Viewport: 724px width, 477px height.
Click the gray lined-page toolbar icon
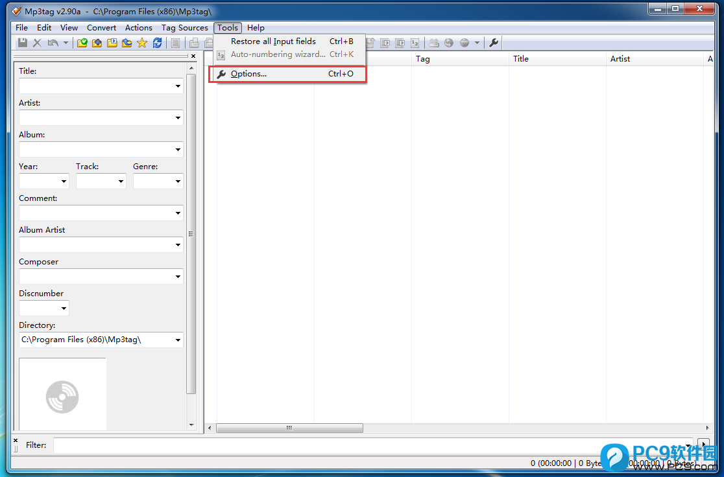pyautogui.click(x=175, y=43)
